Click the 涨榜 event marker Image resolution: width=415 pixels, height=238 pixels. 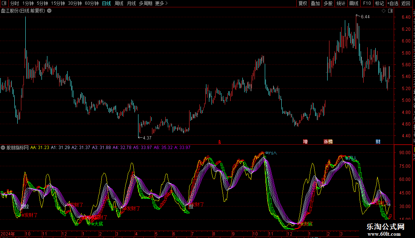[x=328, y=142]
